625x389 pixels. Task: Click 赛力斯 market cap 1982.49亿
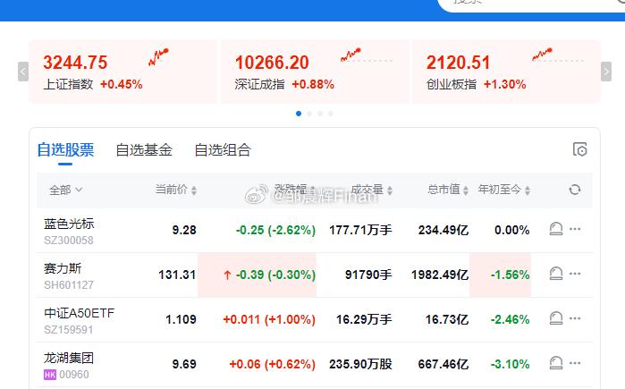(440, 275)
